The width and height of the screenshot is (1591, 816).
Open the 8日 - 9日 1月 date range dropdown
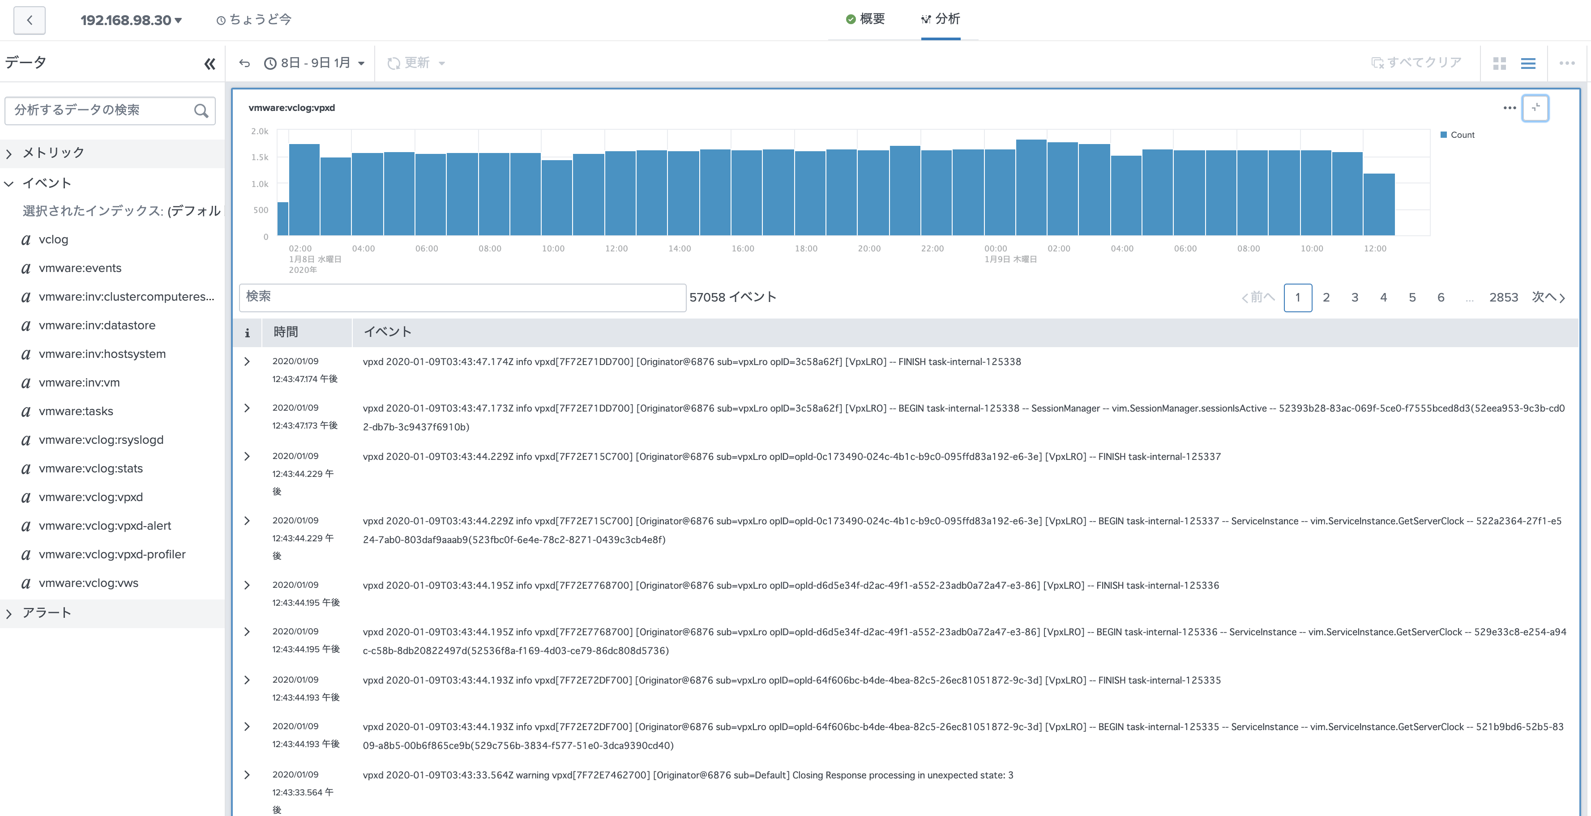point(315,63)
